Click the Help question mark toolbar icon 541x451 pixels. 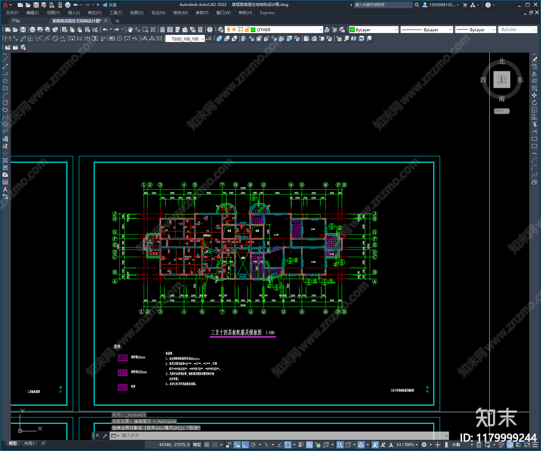click(x=210, y=30)
